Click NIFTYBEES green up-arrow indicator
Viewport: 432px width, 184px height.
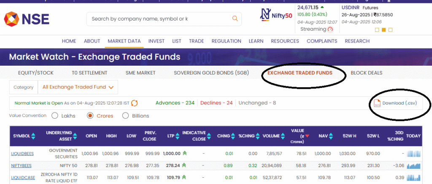coord(184,165)
